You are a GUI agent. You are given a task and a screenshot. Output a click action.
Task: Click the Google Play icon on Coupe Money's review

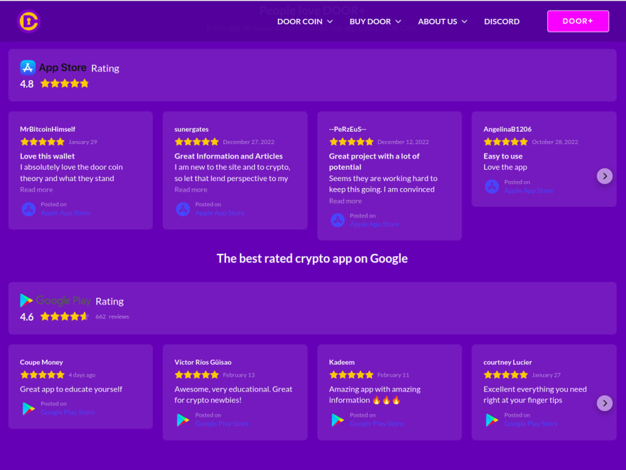pos(28,408)
